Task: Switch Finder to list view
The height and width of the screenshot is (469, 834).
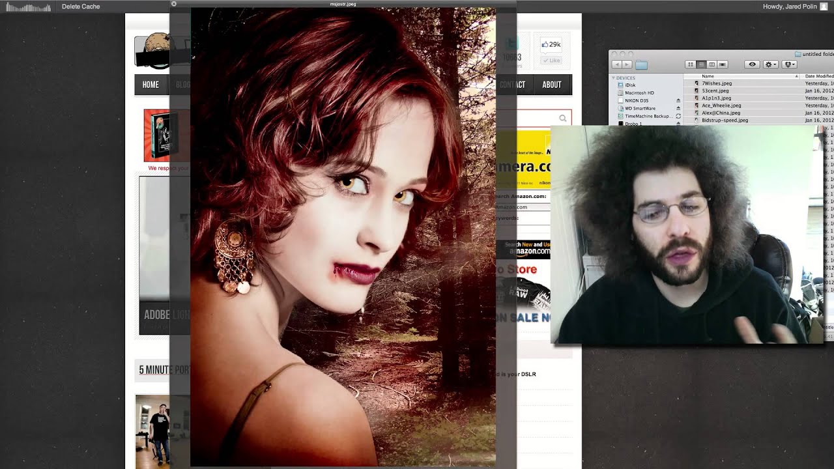Action: (701, 64)
